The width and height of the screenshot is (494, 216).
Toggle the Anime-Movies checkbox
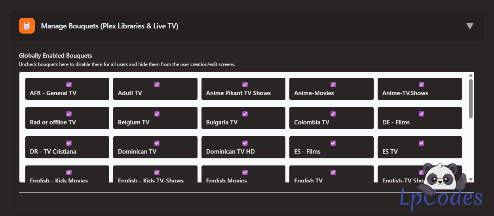pos(333,85)
